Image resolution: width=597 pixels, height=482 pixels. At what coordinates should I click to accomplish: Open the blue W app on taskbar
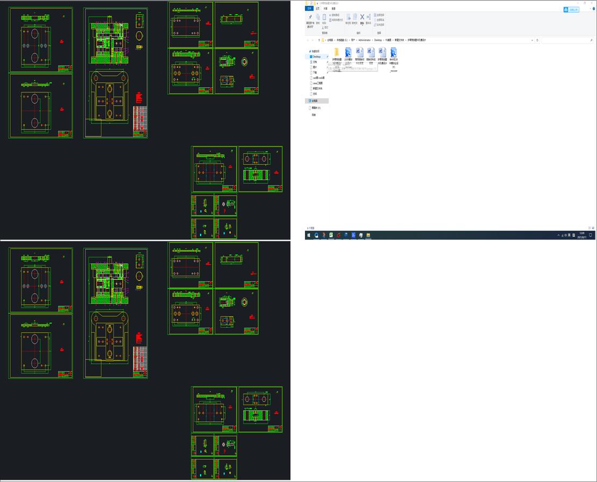(353, 235)
